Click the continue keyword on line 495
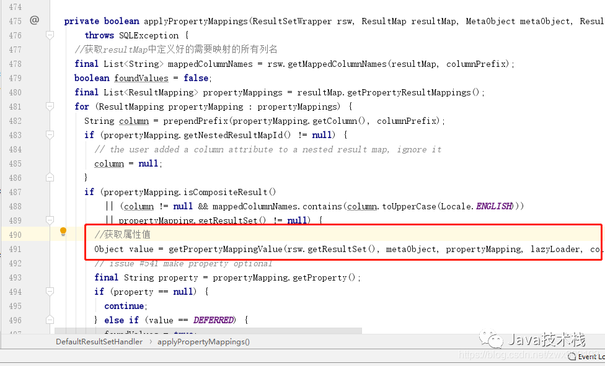This screenshot has width=605, height=366. click(124, 306)
